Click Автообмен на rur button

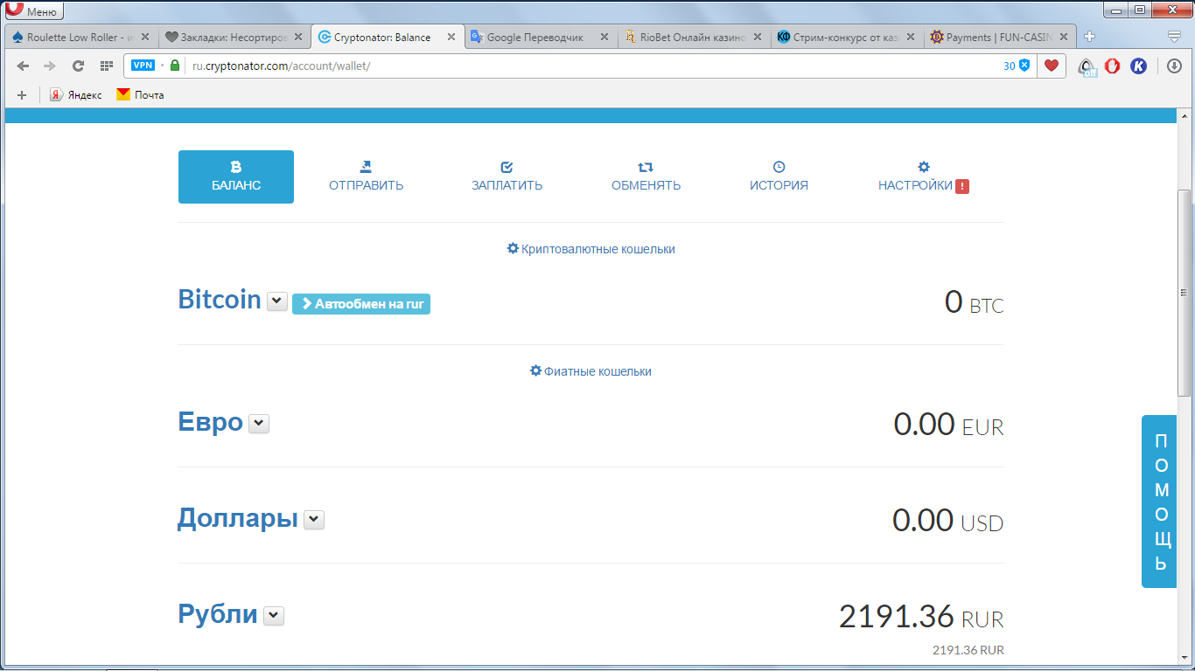tap(361, 303)
